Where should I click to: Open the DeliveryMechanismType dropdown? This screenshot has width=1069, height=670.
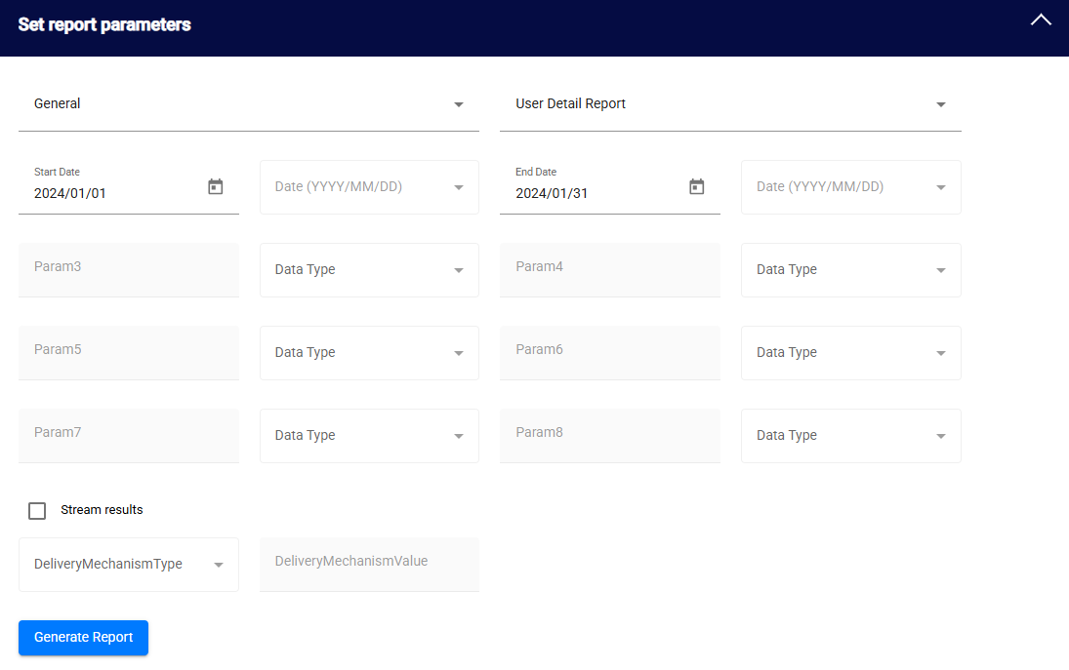click(129, 565)
